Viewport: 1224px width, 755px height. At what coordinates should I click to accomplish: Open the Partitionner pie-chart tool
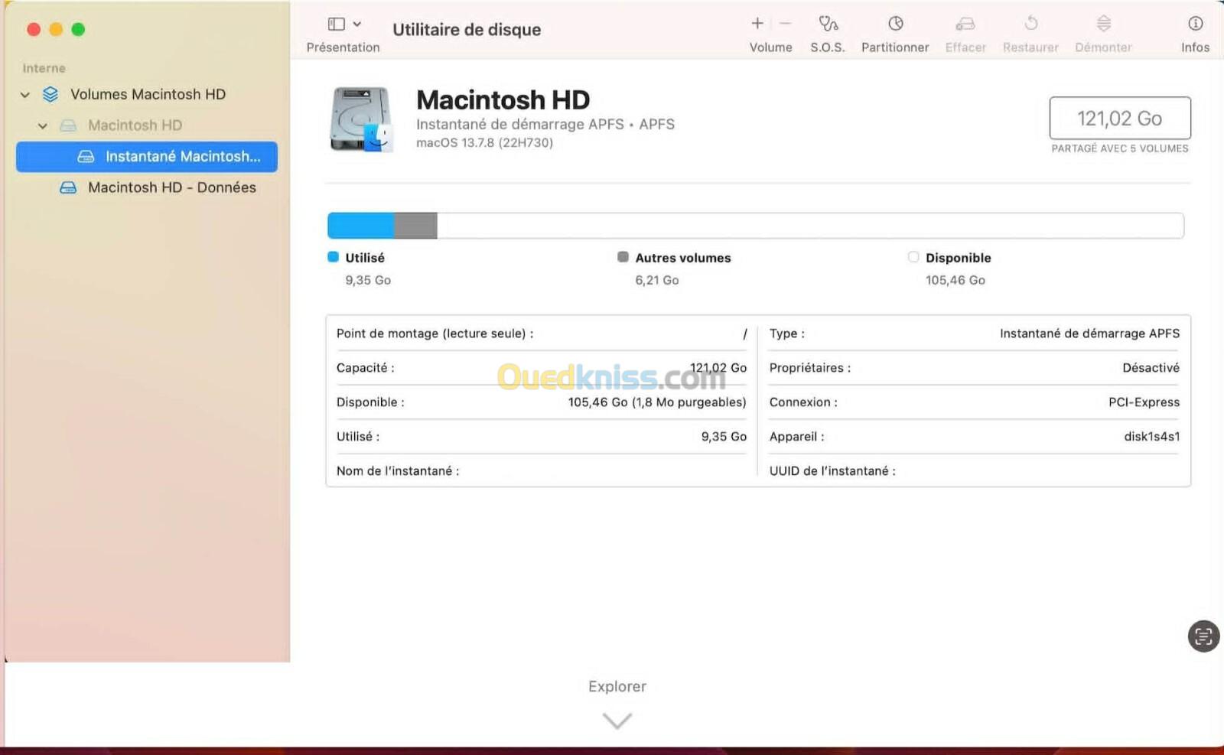coord(895,24)
